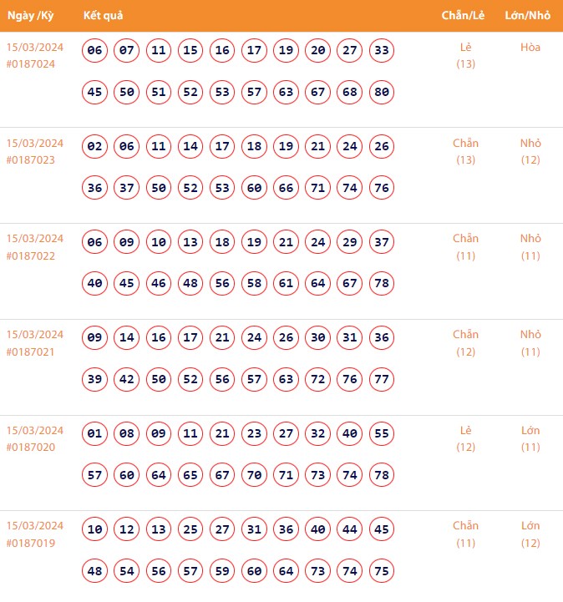Select draw #0187019
563x602 pixels.
(31, 543)
